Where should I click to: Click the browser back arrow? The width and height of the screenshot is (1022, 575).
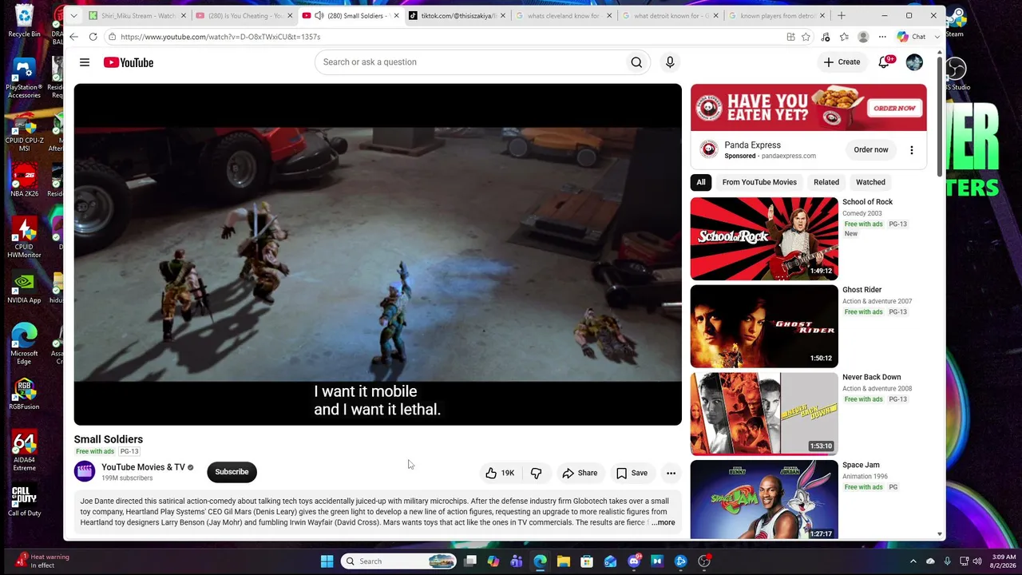73,37
